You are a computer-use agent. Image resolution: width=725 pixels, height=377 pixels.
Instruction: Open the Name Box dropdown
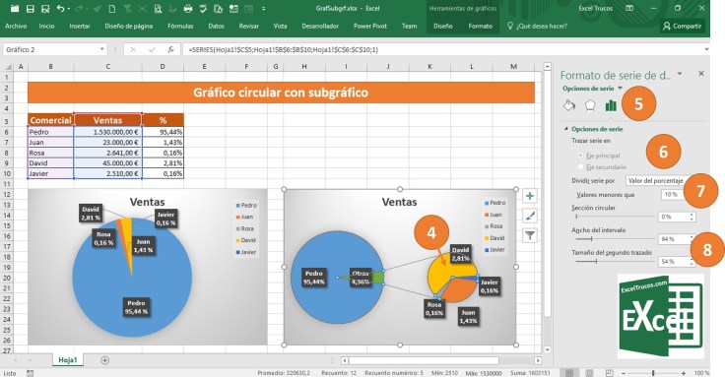pos(101,49)
